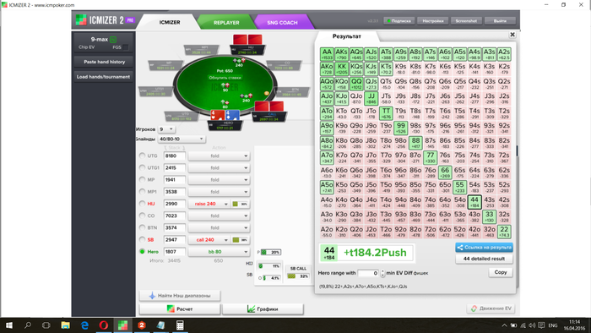The width and height of the screenshot is (591, 333).
Task: Select the UTG radio button
Action: [142, 156]
